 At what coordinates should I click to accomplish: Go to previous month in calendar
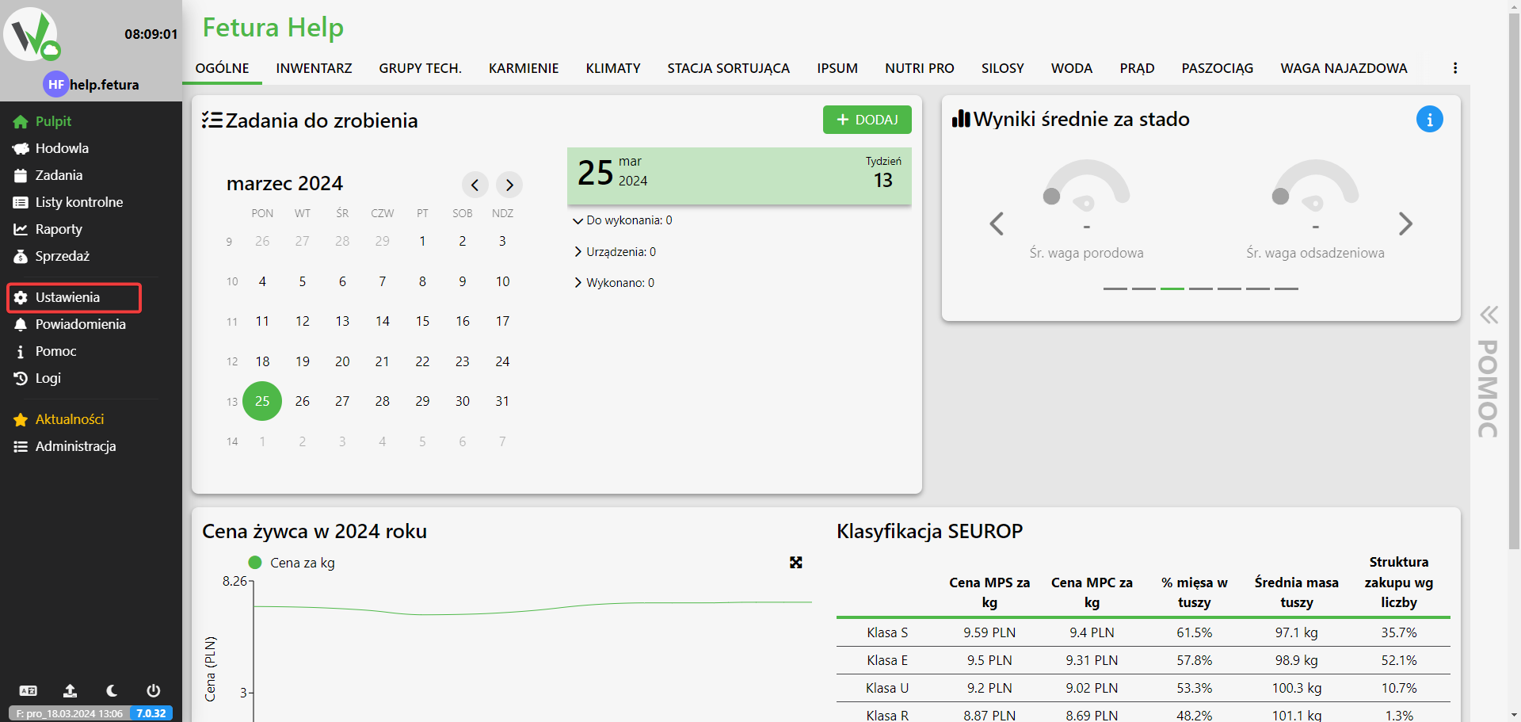click(475, 185)
